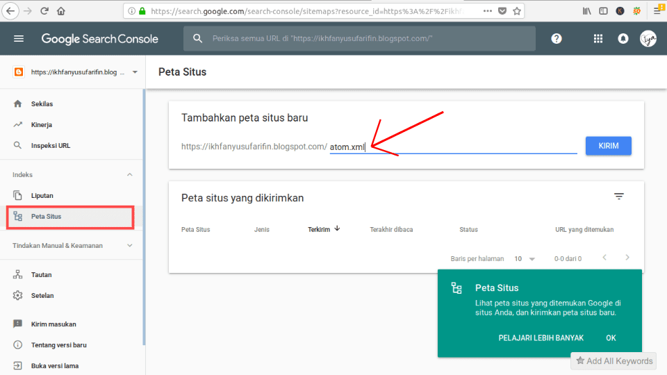
Task: Toggle the browser sidebar icon
Action: click(x=603, y=11)
